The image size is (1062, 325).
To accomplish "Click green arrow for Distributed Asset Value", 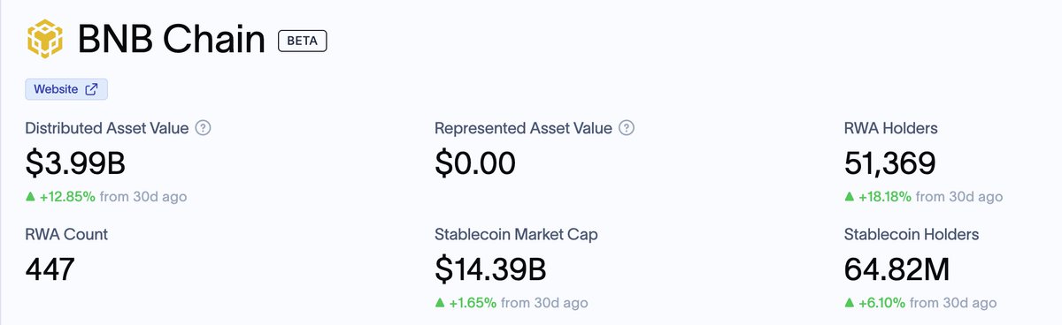I will click(31, 196).
